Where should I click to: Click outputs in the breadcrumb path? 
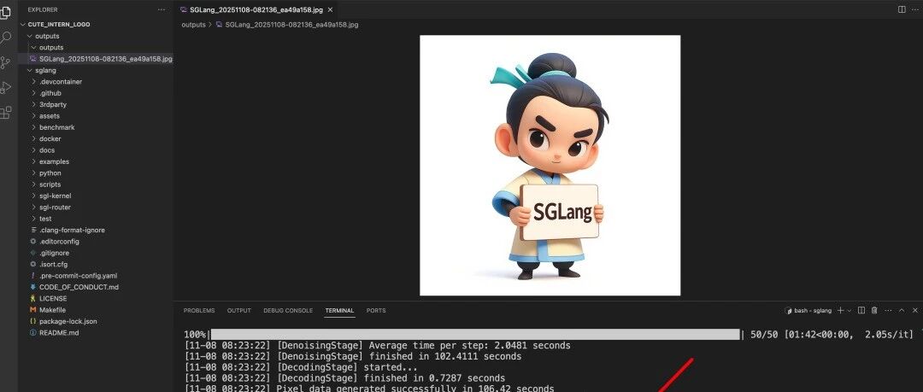[x=193, y=25]
